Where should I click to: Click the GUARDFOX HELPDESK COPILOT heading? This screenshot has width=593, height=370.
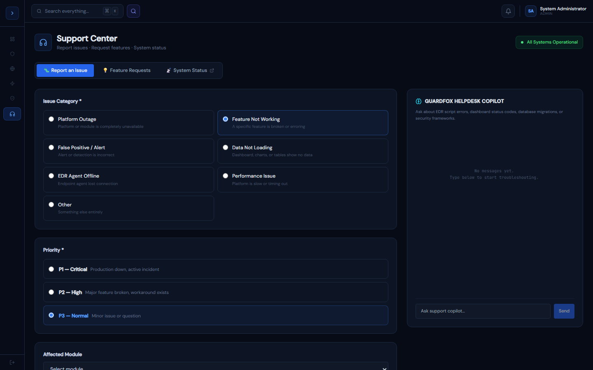coord(464,101)
